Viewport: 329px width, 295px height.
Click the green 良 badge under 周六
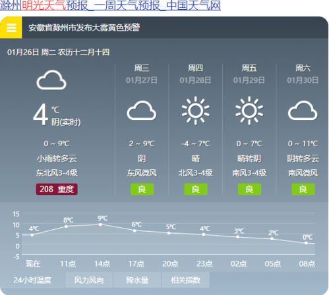(x=303, y=189)
